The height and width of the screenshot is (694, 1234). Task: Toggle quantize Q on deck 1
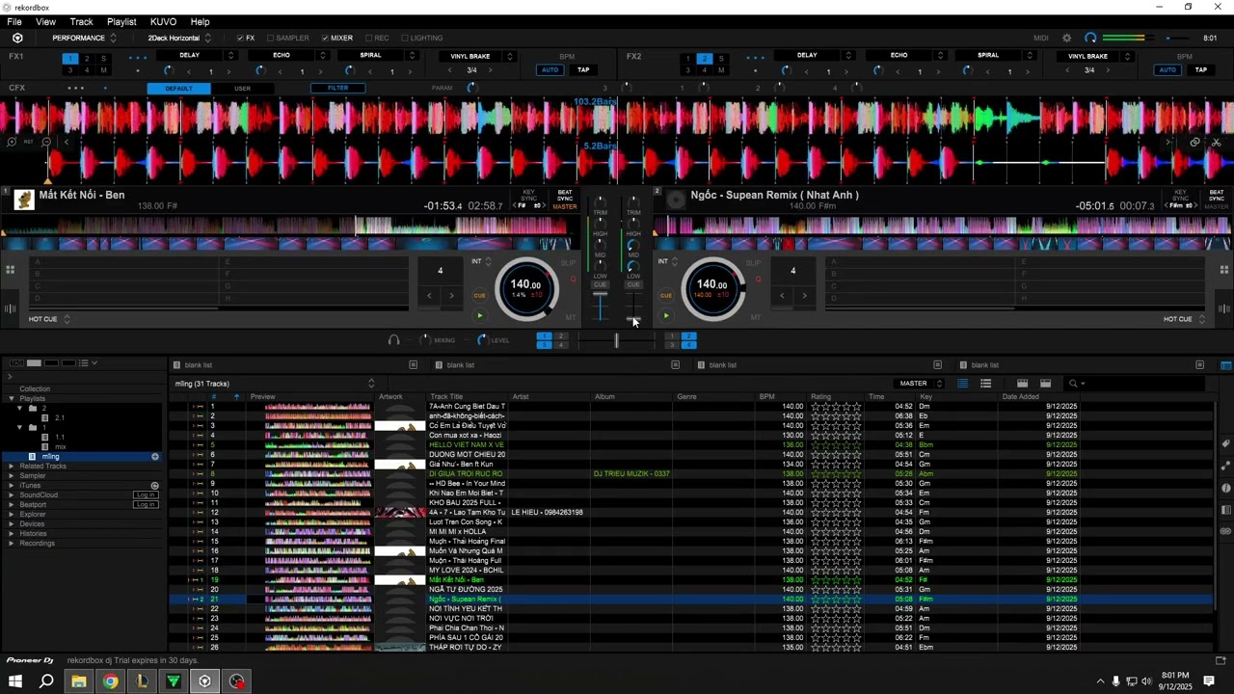[573, 280]
